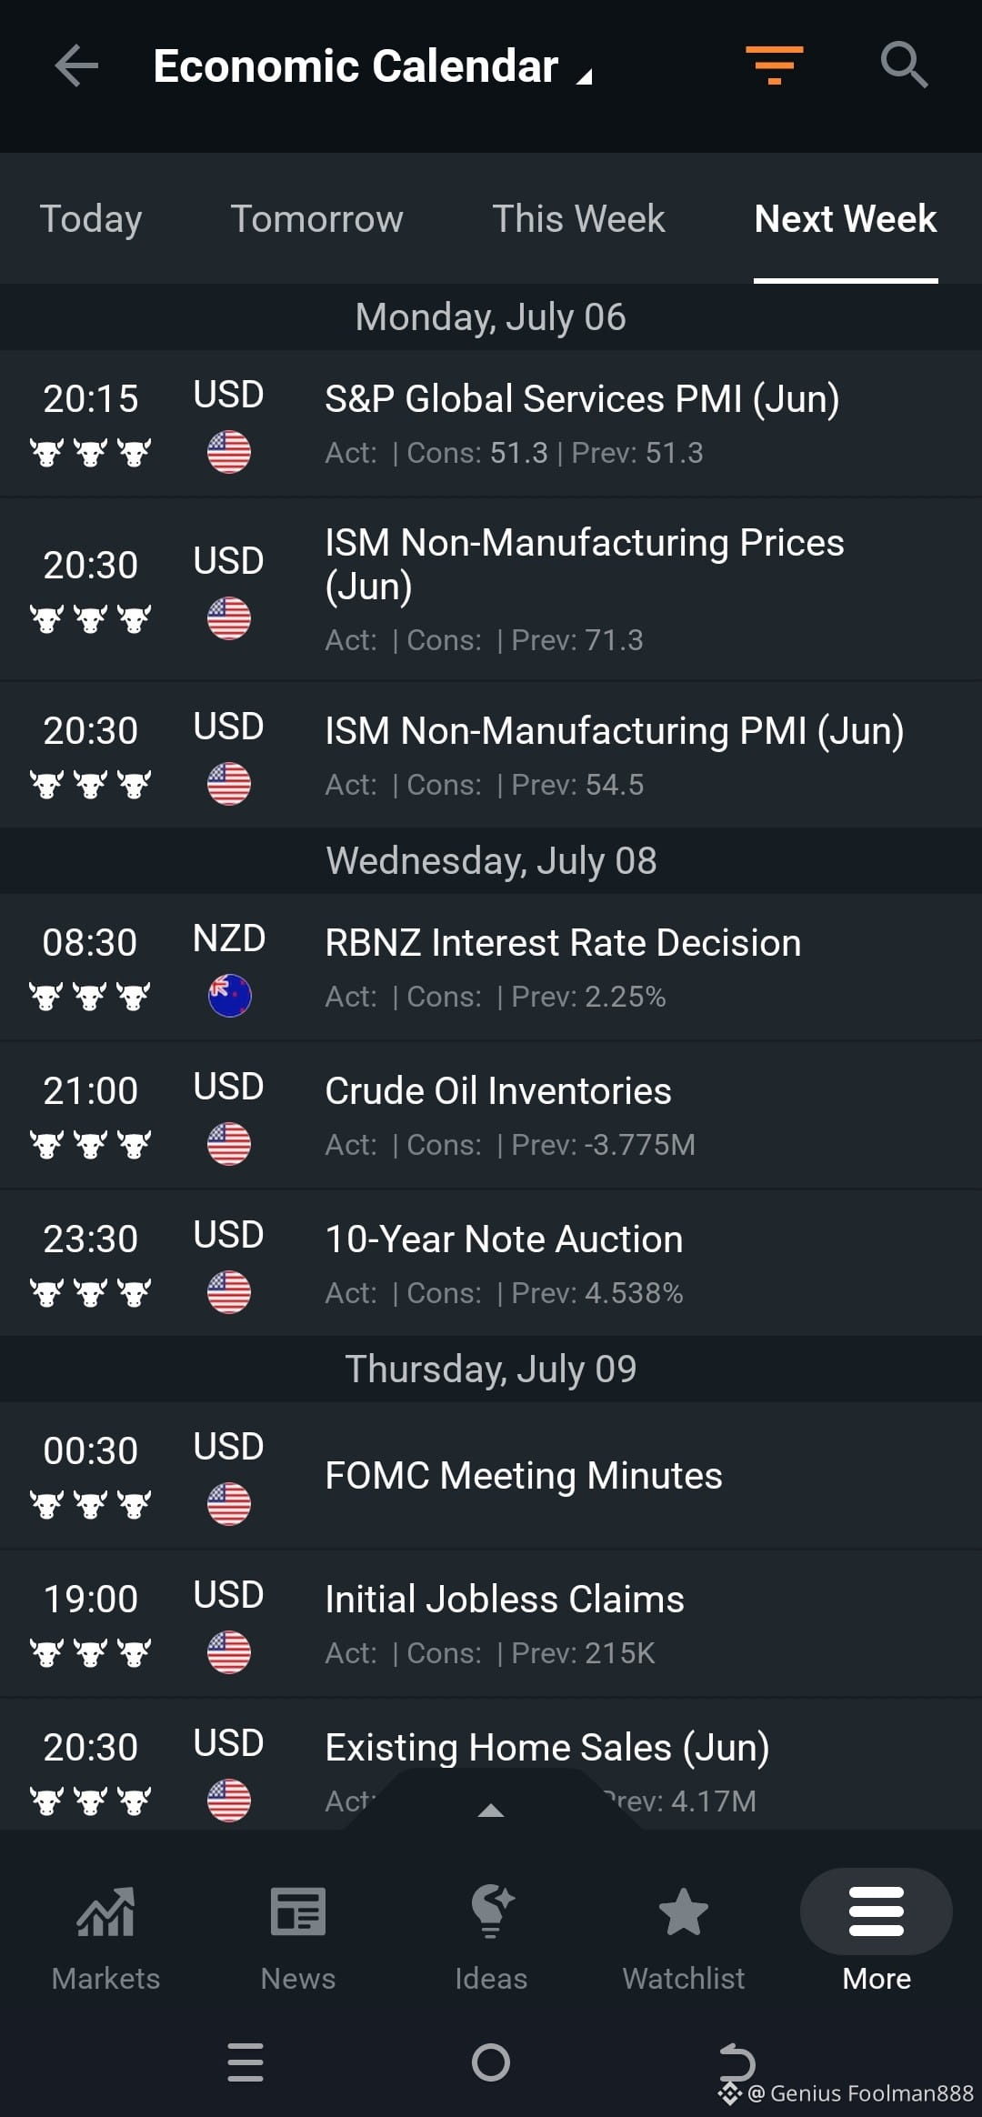Tap the back arrow icon
The image size is (982, 2117).
click(x=76, y=65)
